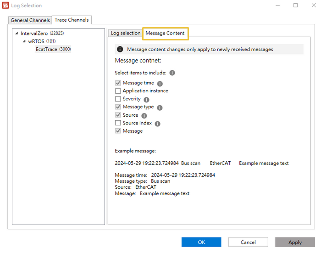Click info icon beside Severity
This screenshot has height=254, width=321.
pos(146,99)
